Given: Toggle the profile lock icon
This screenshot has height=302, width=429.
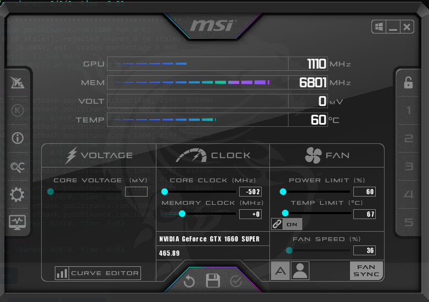Looking at the screenshot, I should [408, 82].
